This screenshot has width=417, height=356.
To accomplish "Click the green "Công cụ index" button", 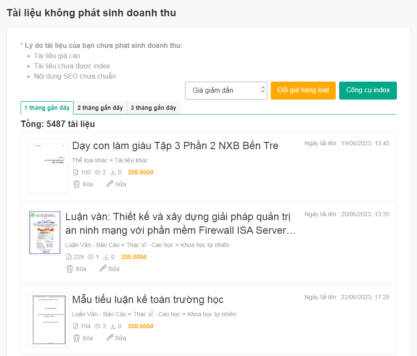I will point(368,91).
